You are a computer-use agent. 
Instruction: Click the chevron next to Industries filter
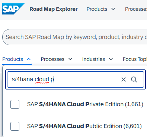tap(111, 59)
